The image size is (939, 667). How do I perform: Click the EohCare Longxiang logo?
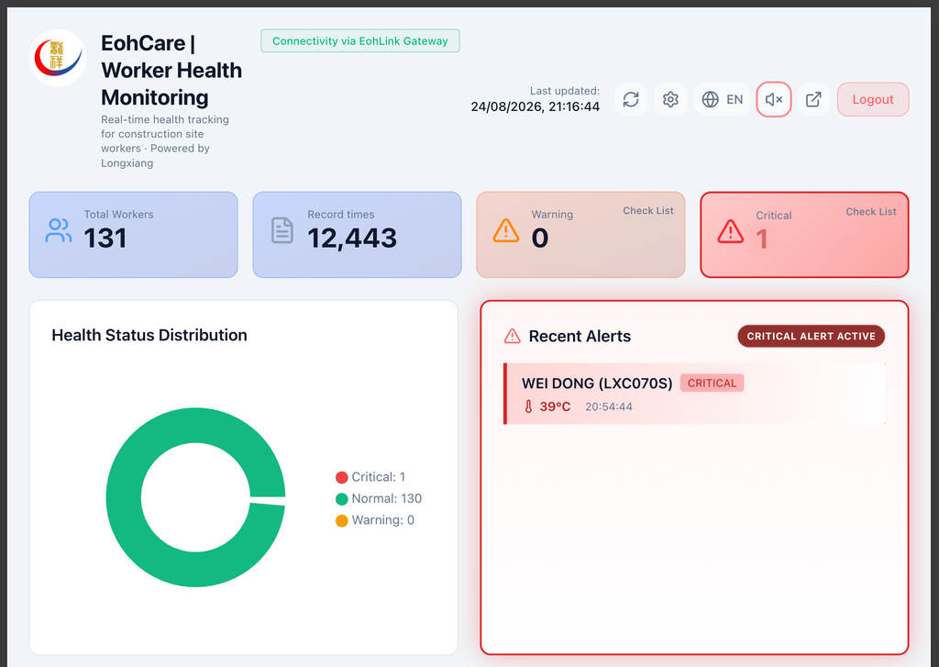[x=58, y=58]
